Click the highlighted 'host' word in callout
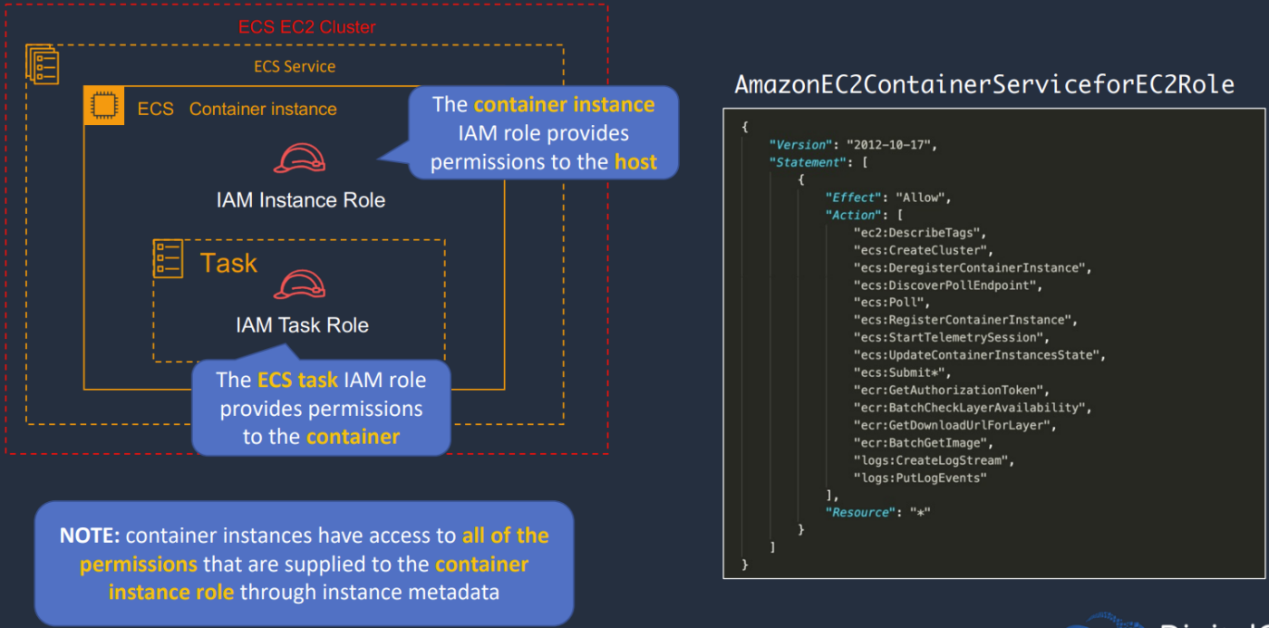The image size is (1269, 628). (635, 162)
